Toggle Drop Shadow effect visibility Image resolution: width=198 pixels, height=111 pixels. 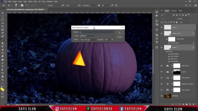[x=169, y=61]
